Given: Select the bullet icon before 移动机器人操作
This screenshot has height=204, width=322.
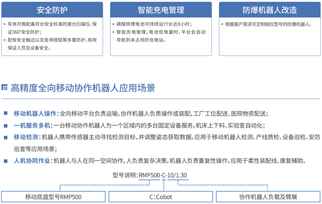Looking at the screenshot, I should 5,113.
